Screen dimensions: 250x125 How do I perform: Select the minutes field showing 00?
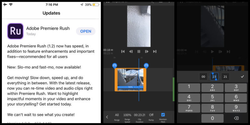(203, 77)
